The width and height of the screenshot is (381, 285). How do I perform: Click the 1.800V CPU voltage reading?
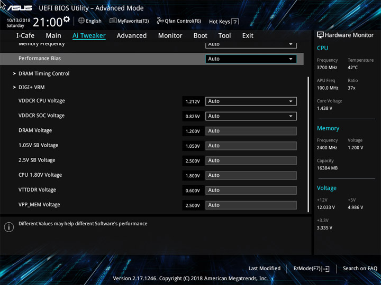193,176
